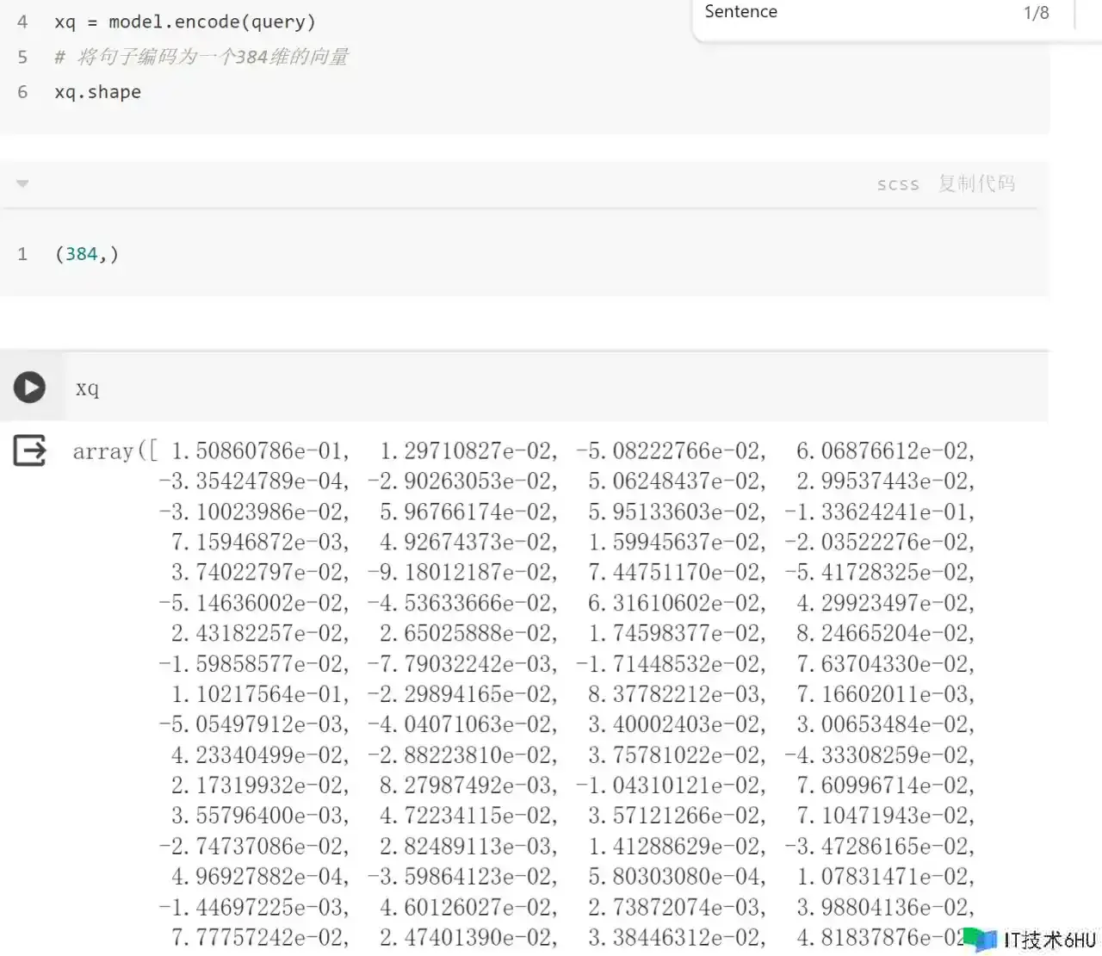This screenshot has width=1102, height=956.
Task: Click array value -2.74737086e-02
Action: tap(253, 847)
